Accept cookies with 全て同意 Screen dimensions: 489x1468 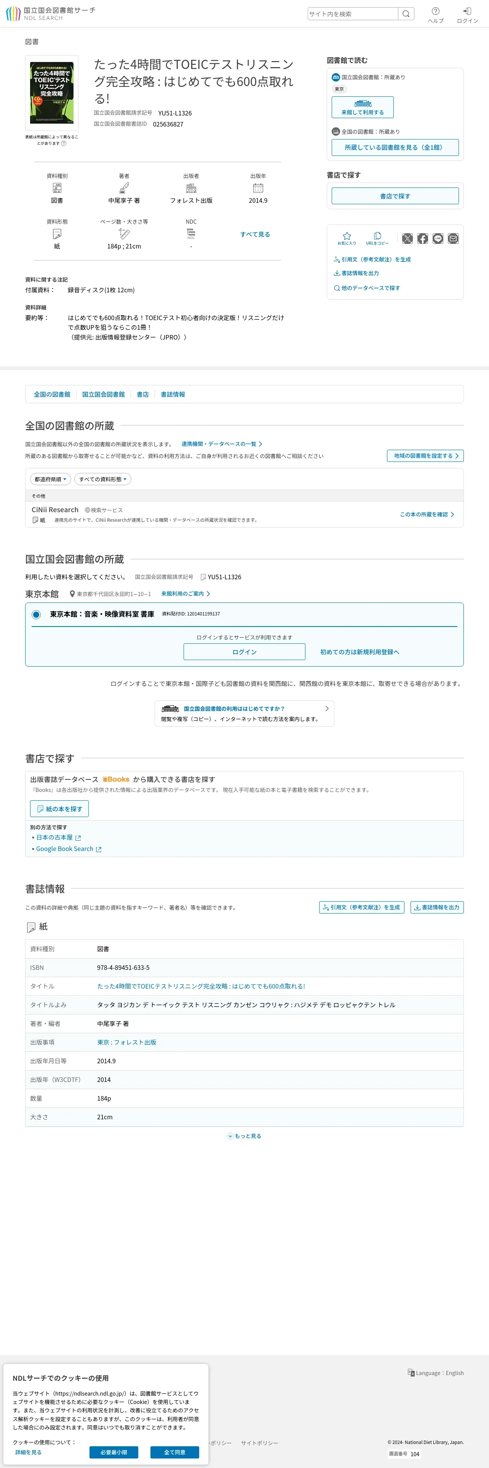pos(175,1452)
